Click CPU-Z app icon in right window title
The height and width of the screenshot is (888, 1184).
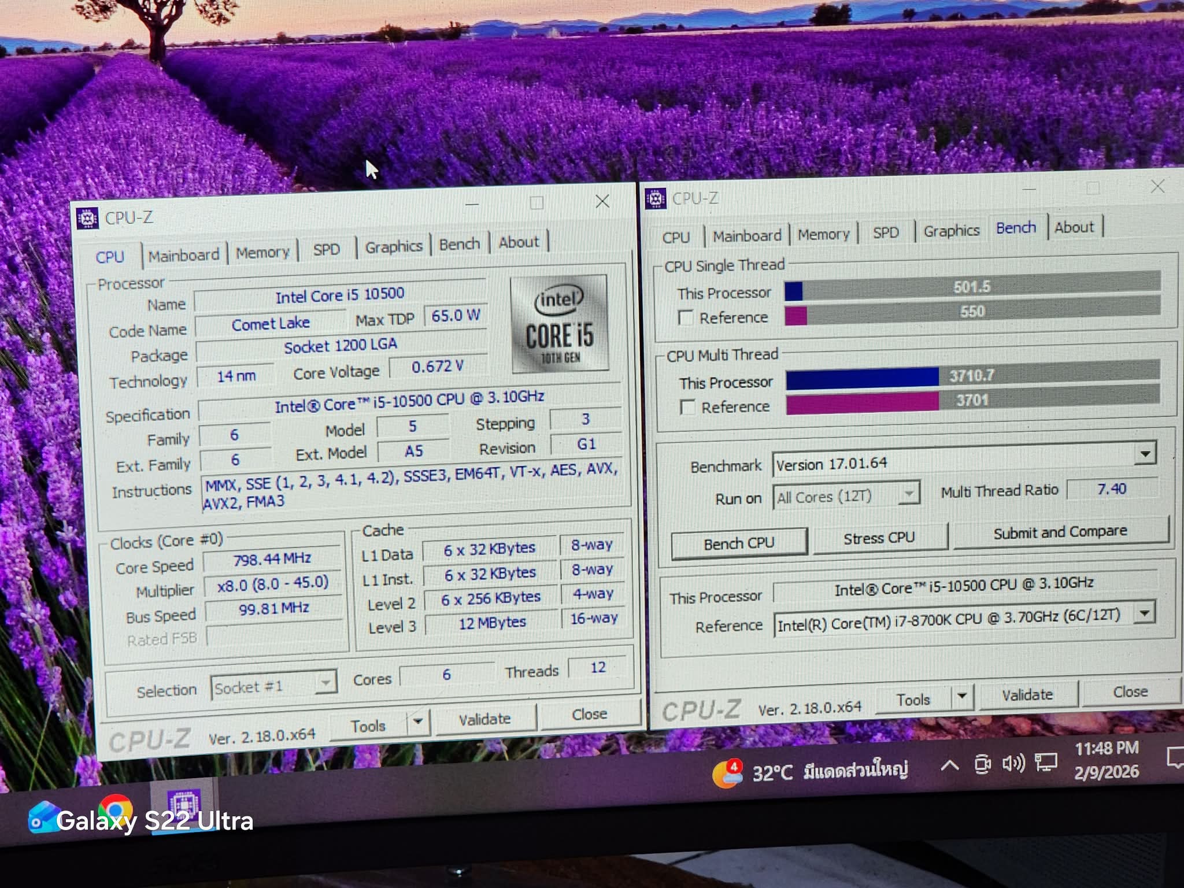tap(656, 198)
